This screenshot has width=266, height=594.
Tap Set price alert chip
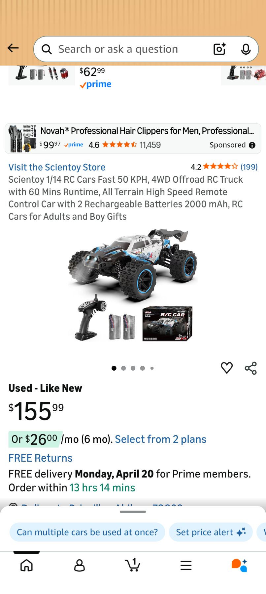pos(211,532)
